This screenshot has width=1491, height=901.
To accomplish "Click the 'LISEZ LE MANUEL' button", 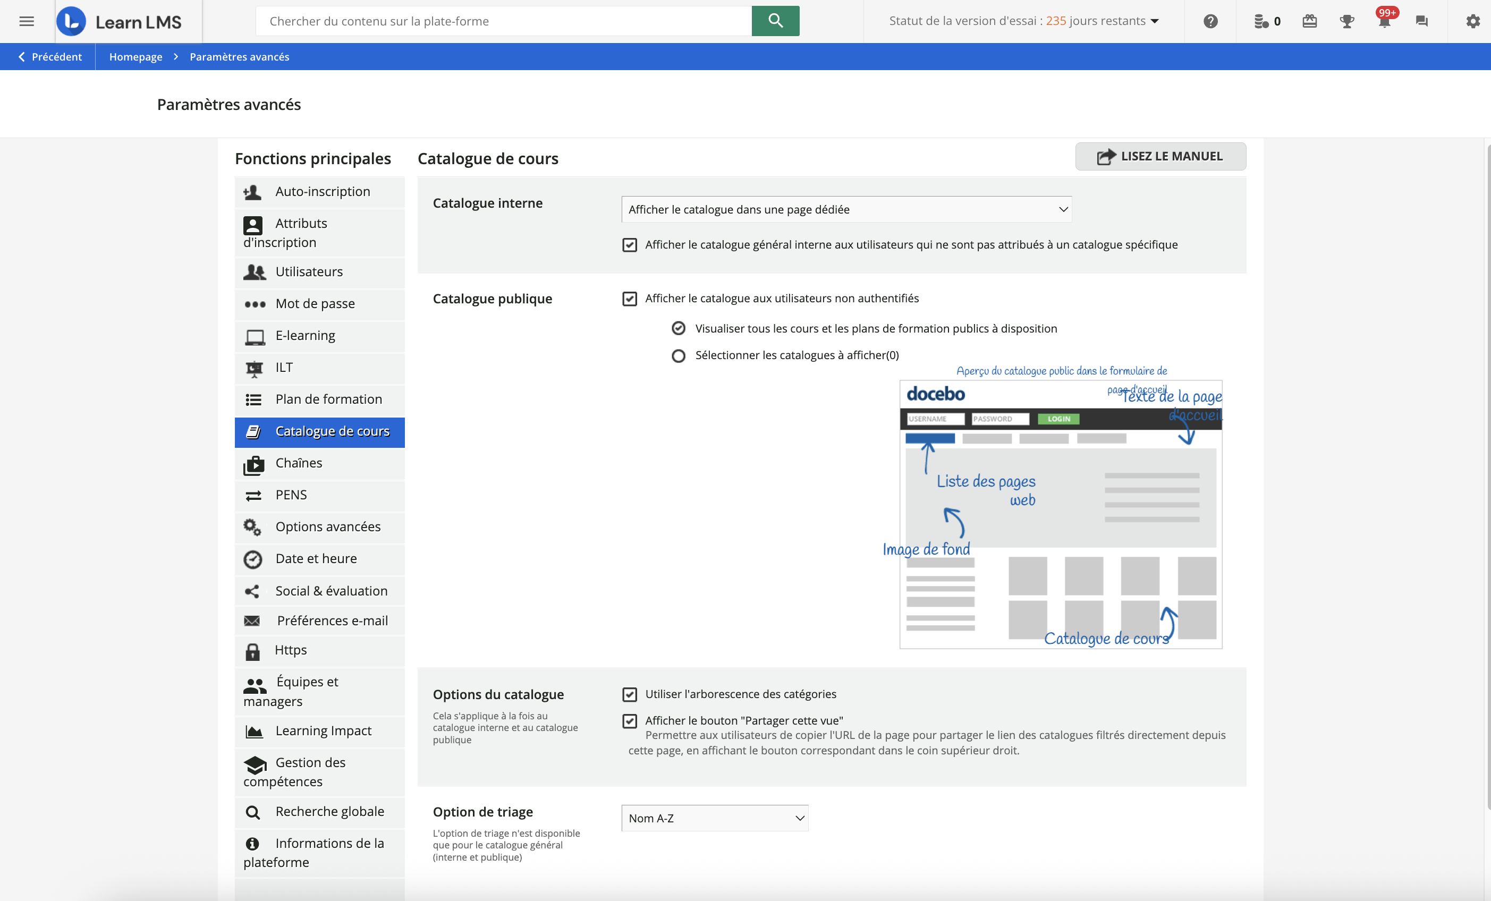I will 1160,157.
